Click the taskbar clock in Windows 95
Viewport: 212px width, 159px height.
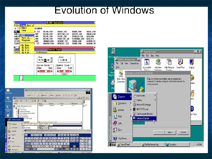pos(199,145)
